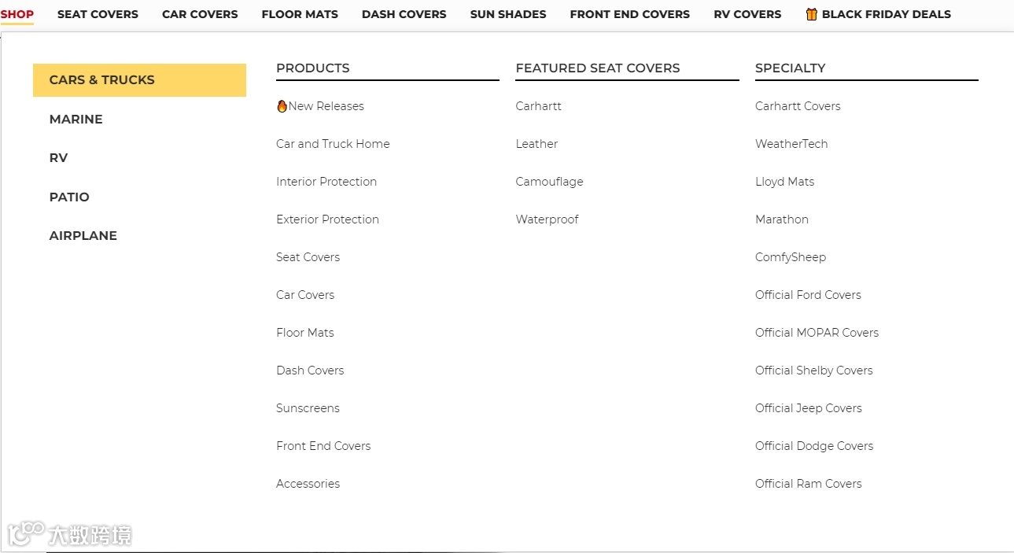Click the WeatherTech specialty link
1014x553 pixels.
791,144
